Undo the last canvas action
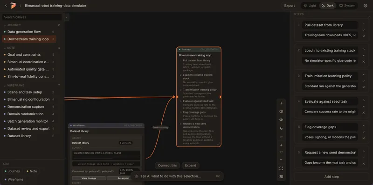Screen dimensions: 373x185 click(281, 129)
